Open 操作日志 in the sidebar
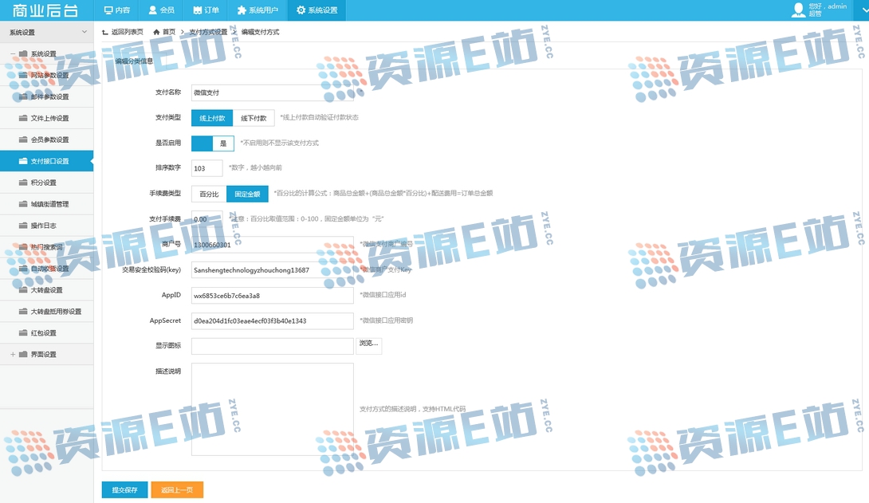This screenshot has width=869, height=503. 44,226
